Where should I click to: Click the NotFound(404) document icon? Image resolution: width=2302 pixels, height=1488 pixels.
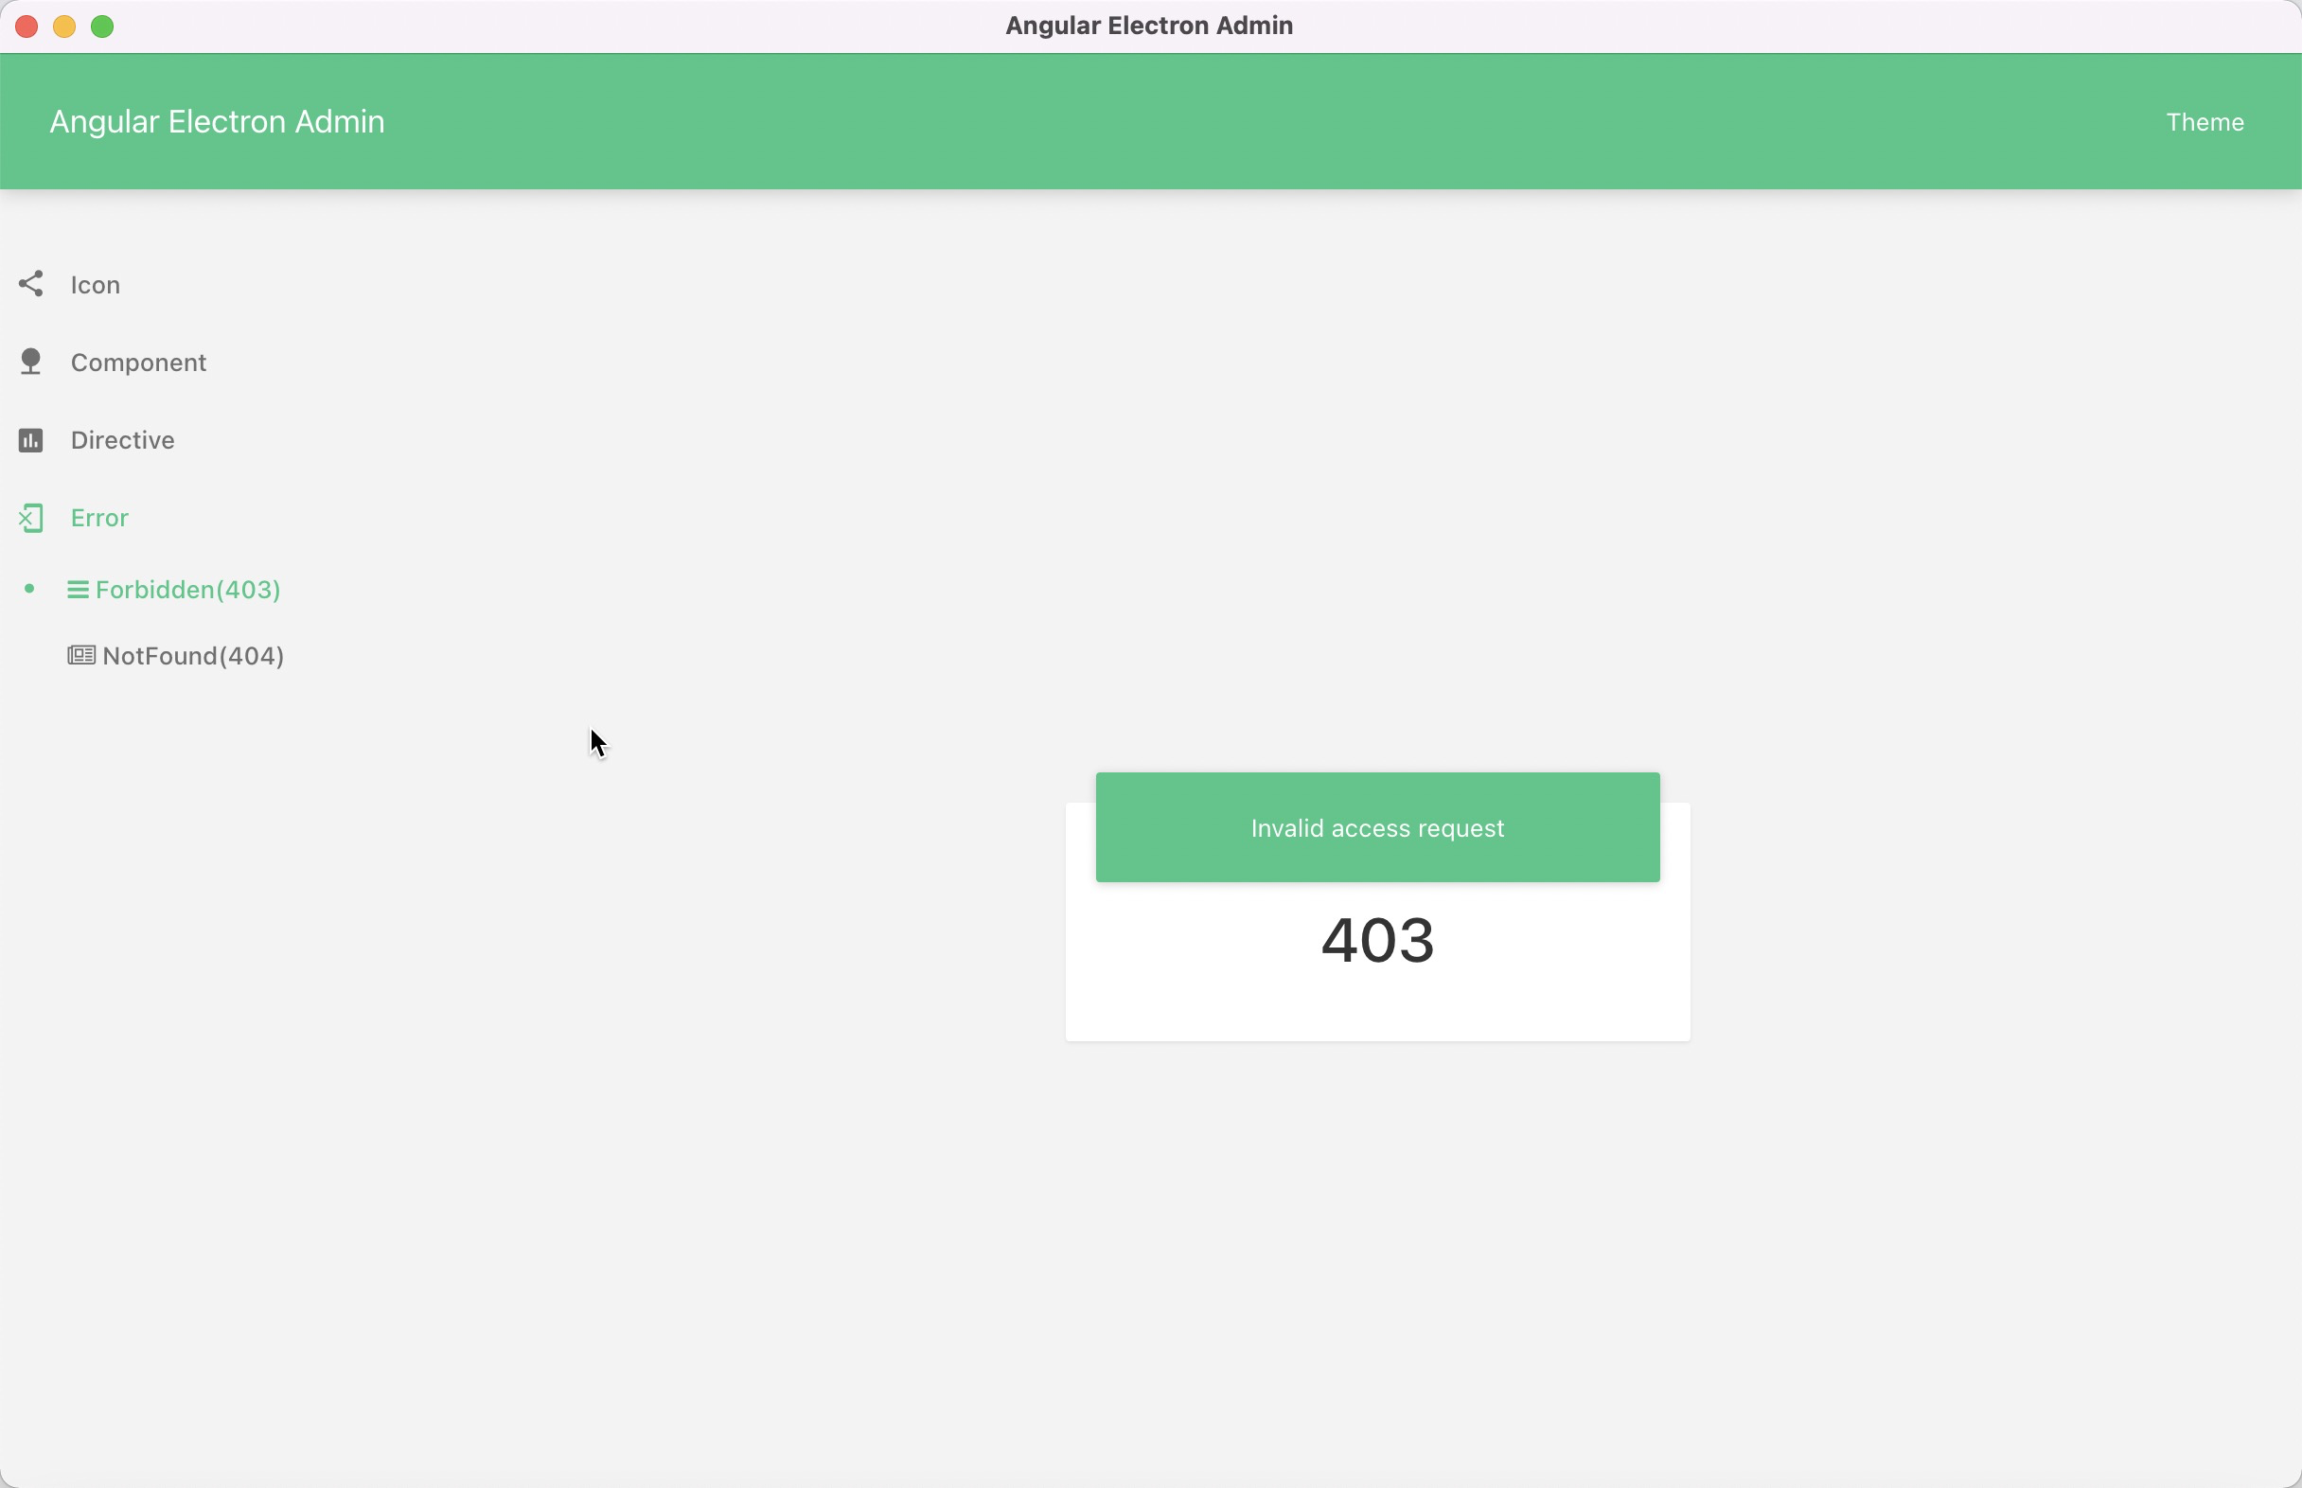pyautogui.click(x=80, y=654)
